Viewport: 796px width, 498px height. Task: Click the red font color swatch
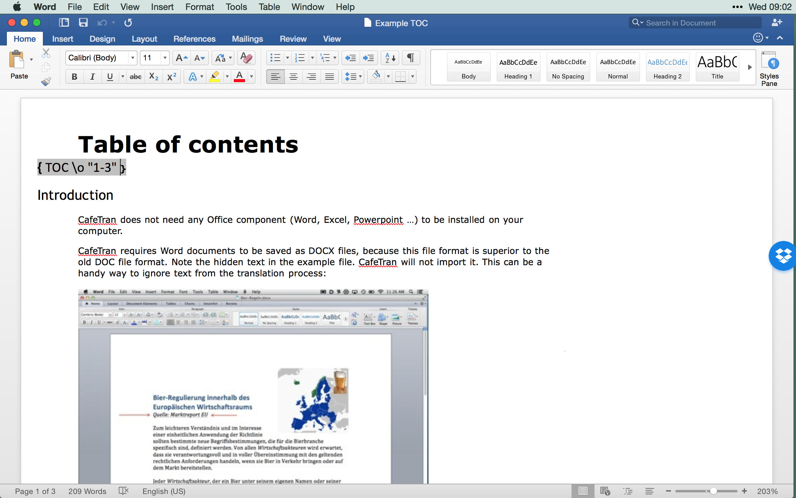239,77
